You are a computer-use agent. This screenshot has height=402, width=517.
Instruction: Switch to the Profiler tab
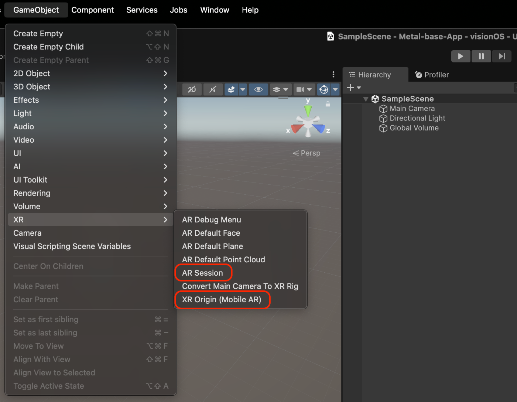(432, 75)
